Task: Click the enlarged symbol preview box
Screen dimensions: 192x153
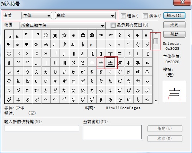Action: click(174, 91)
